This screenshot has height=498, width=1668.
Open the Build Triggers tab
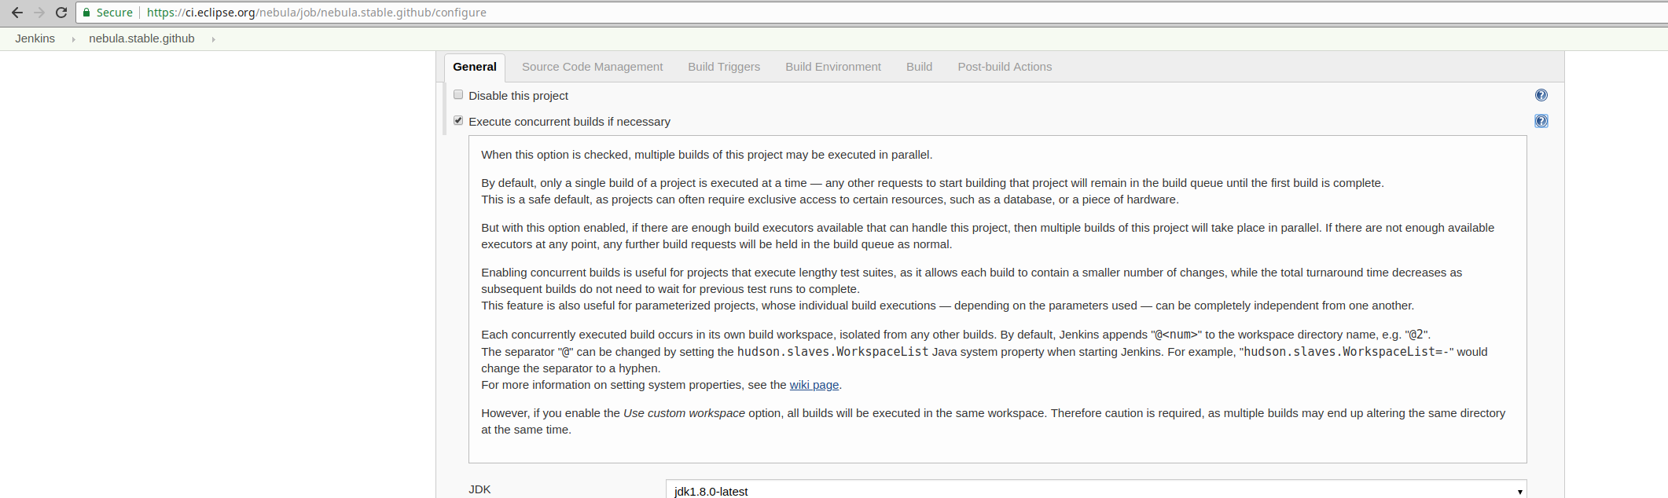(724, 67)
